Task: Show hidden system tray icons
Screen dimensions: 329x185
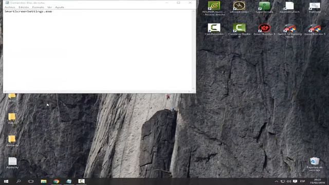Action: [277, 181]
